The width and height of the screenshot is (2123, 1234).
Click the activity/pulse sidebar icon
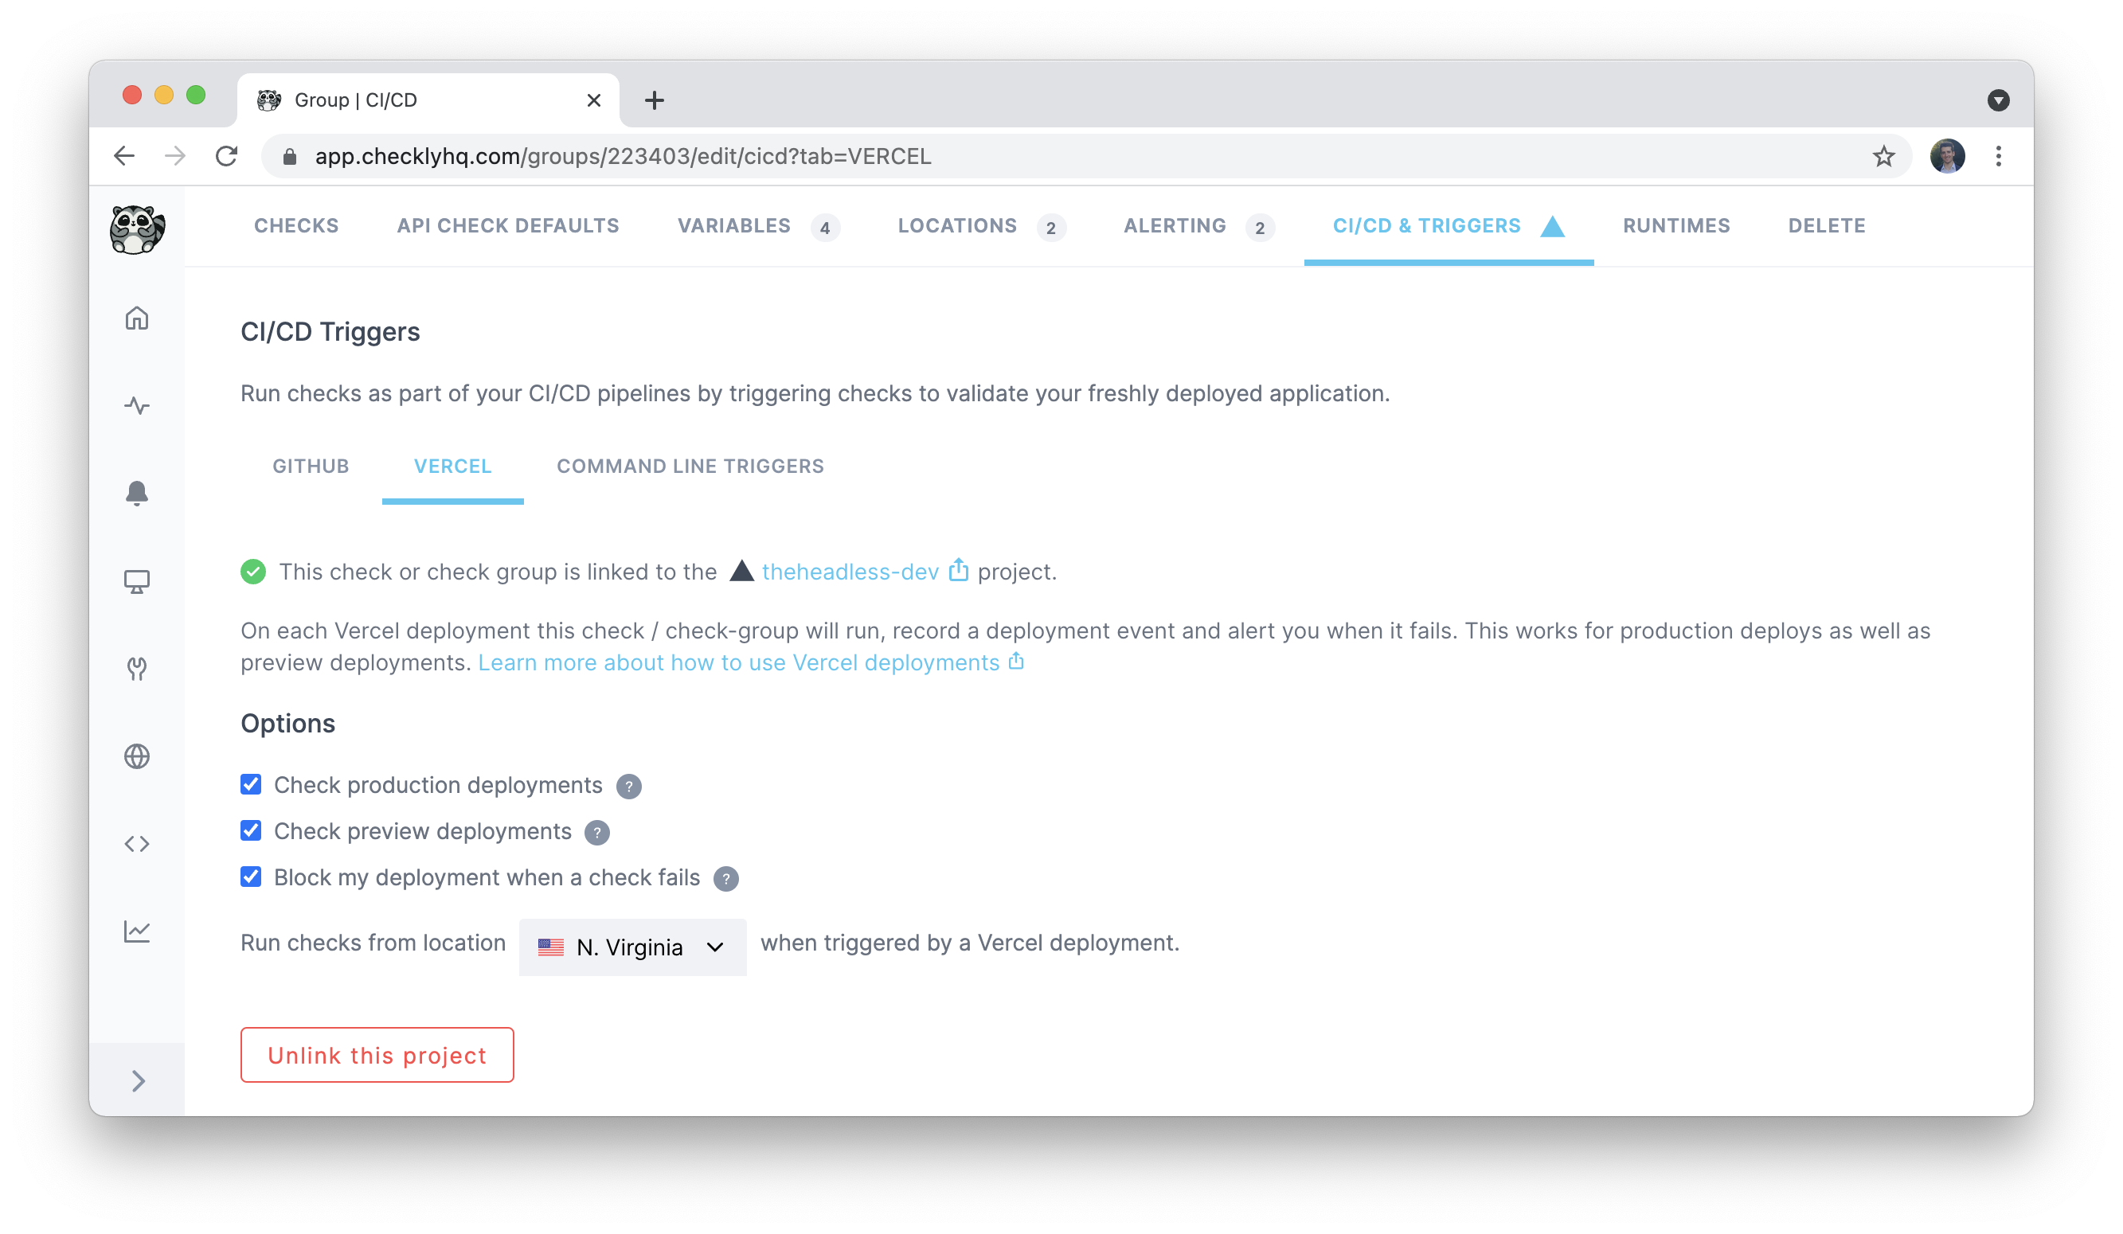coord(139,404)
